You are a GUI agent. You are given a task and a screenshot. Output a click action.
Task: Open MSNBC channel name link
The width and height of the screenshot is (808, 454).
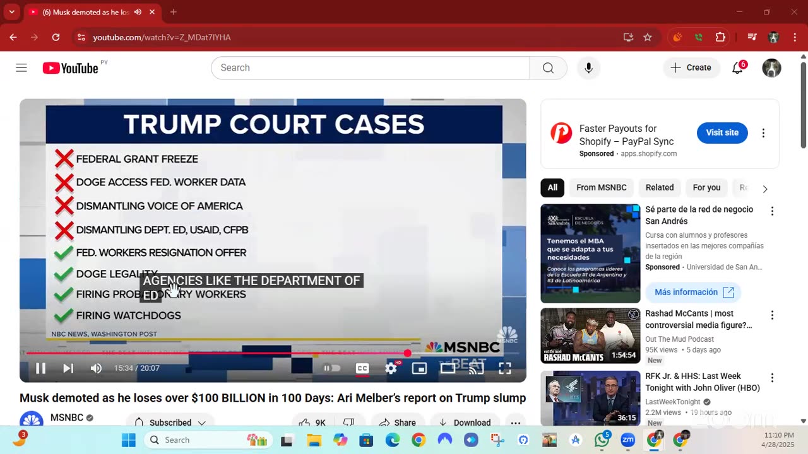66,417
